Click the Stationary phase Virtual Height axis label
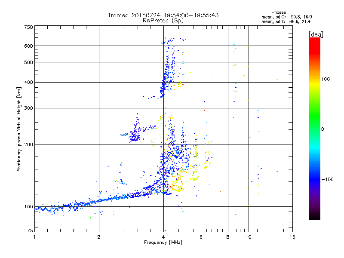 click(18, 129)
